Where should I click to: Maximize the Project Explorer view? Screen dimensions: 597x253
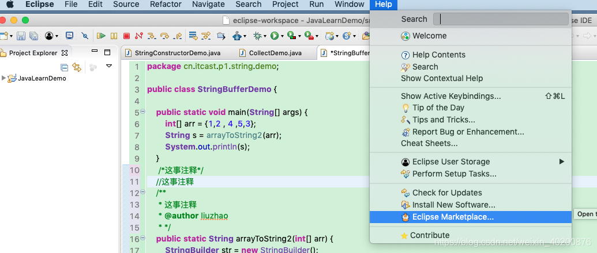point(107,52)
